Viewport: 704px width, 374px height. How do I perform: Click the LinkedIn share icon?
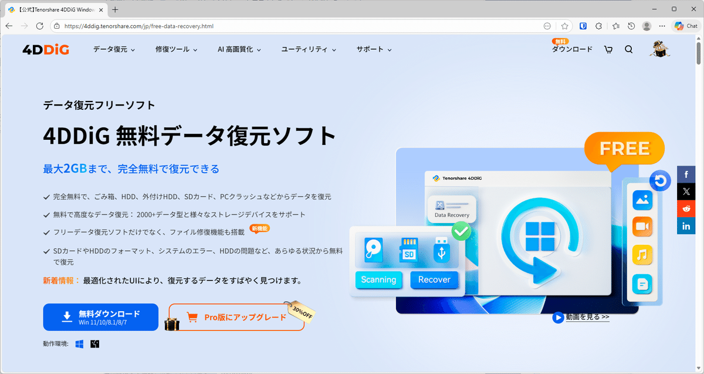(x=686, y=225)
